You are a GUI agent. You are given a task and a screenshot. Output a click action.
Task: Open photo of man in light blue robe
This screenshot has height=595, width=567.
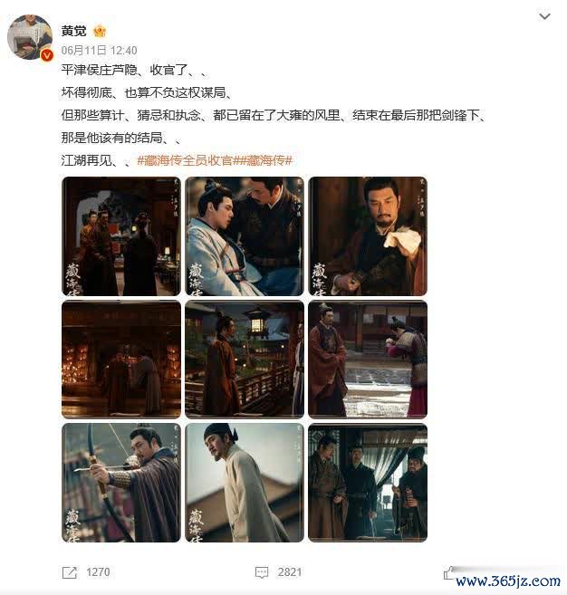(245, 236)
